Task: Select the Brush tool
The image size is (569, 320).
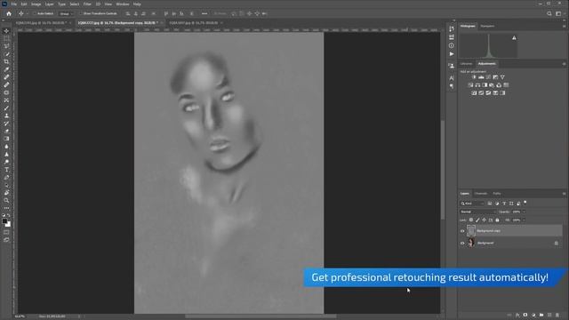Action: point(6,108)
